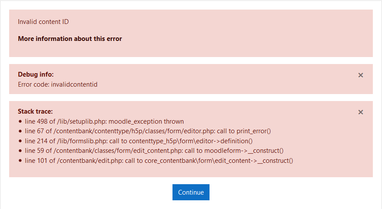
Task: Click the line 101 edit.php trace entry
Action: 159,161
